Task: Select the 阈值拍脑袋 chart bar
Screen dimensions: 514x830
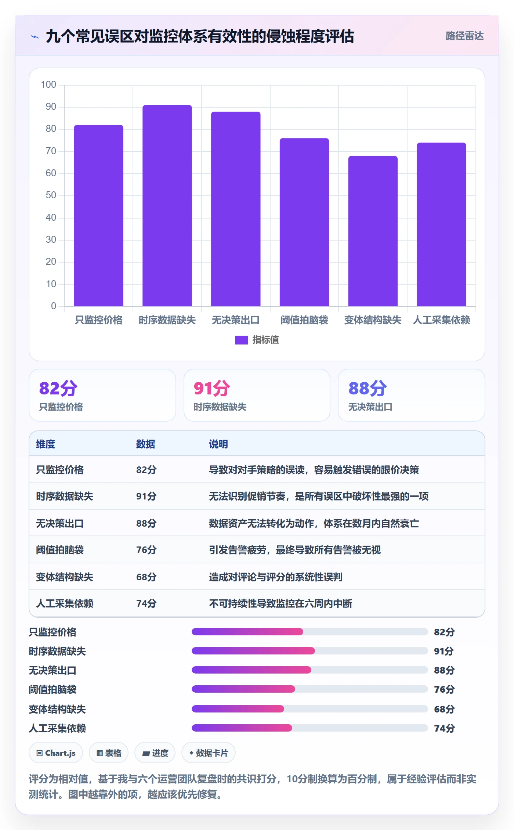Action: [304, 222]
